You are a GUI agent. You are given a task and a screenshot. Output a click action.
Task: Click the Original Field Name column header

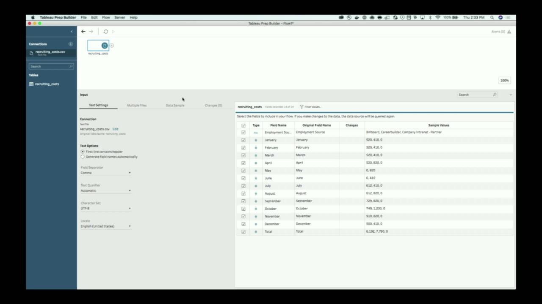tap(317, 125)
